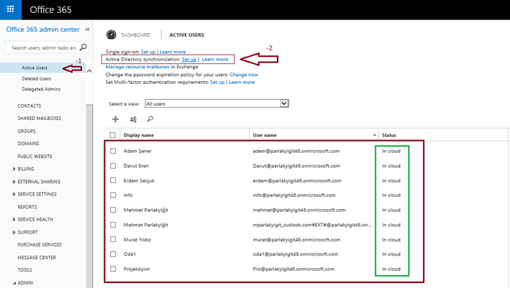Open PURCHASE SERVICES section
510x288 pixels.
[40, 244]
